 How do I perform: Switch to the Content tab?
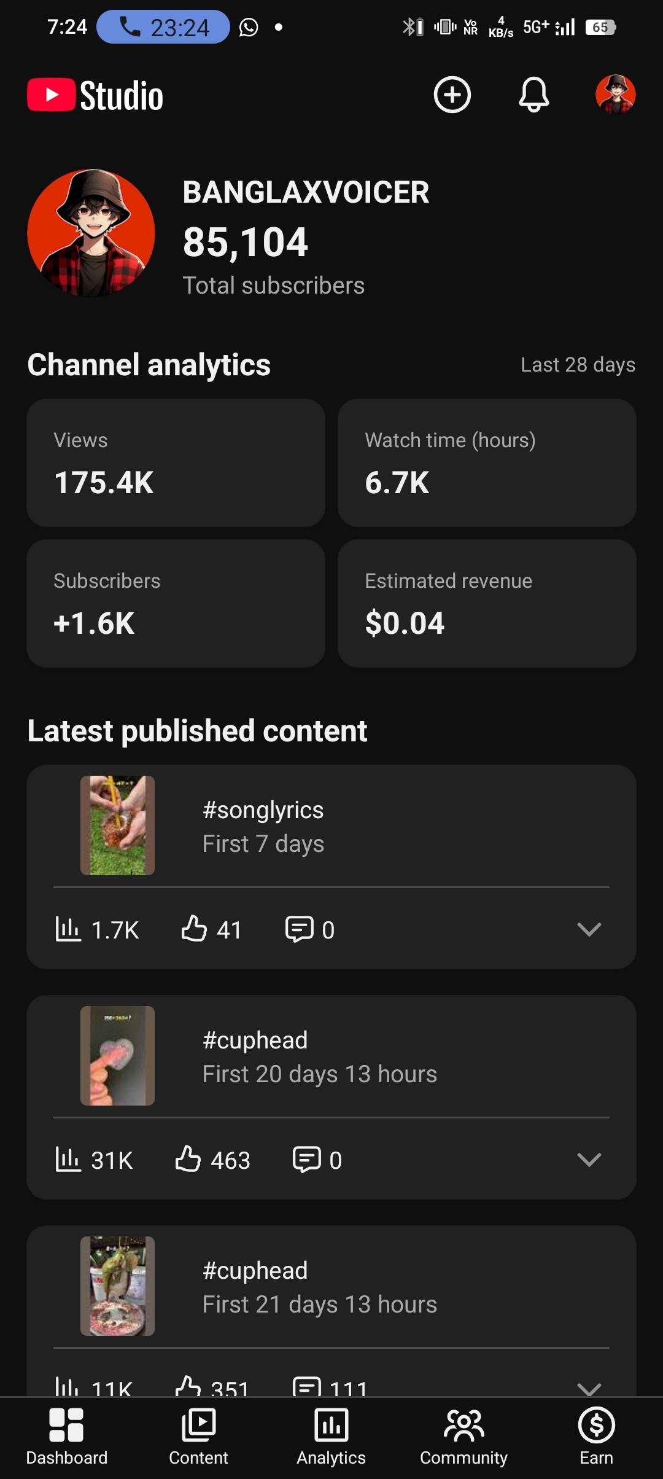point(198,1436)
